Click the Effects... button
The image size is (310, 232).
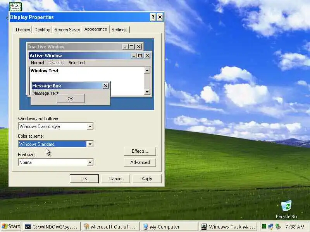tap(140, 151)
